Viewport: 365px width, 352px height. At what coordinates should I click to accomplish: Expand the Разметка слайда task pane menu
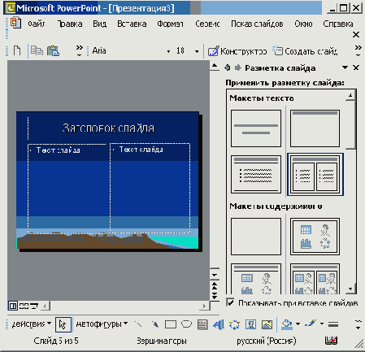coord(345,67)
